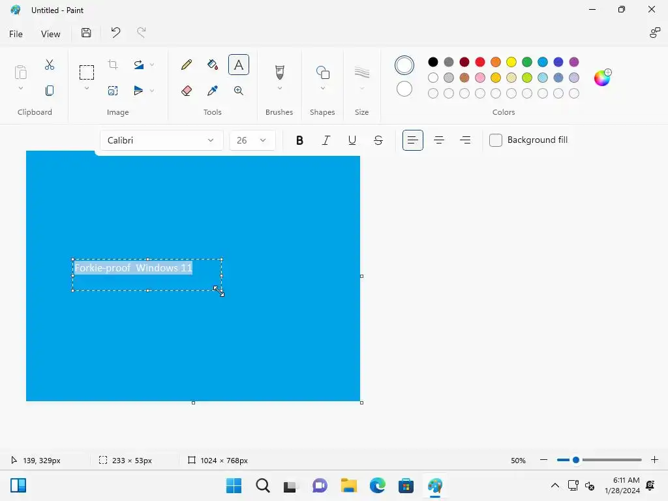Pick the green color swatch
668x501 pixels.
click(527, 62)
